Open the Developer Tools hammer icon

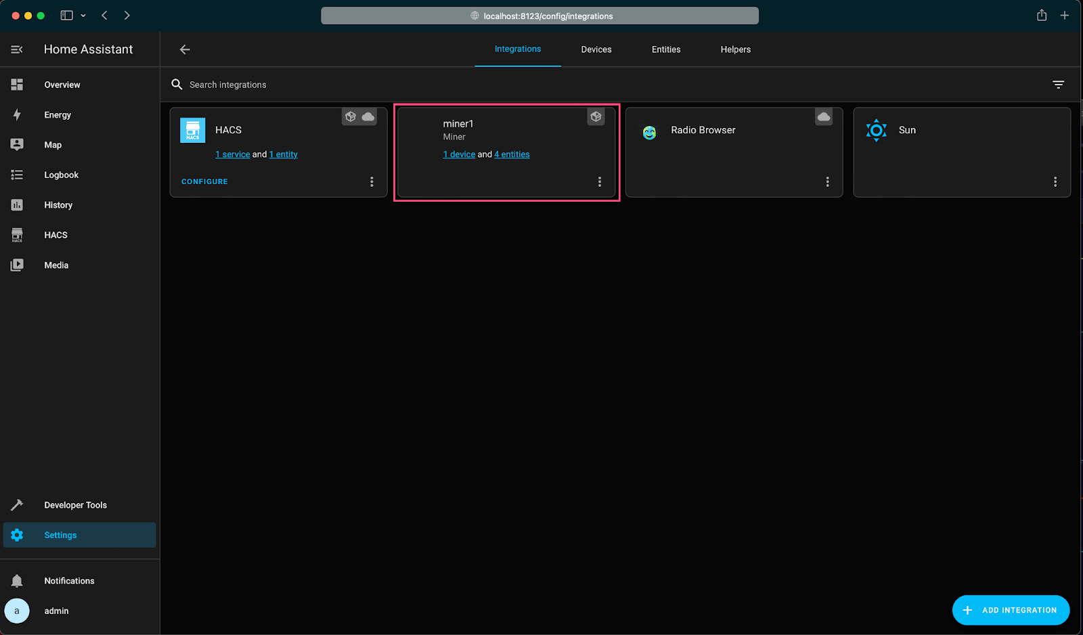click(x=17, y=505)
